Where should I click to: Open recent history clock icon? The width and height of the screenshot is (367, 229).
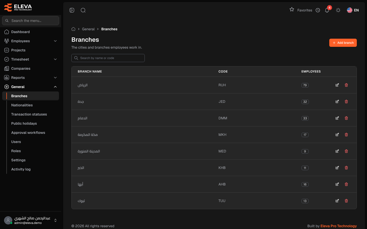click(318, 10)
